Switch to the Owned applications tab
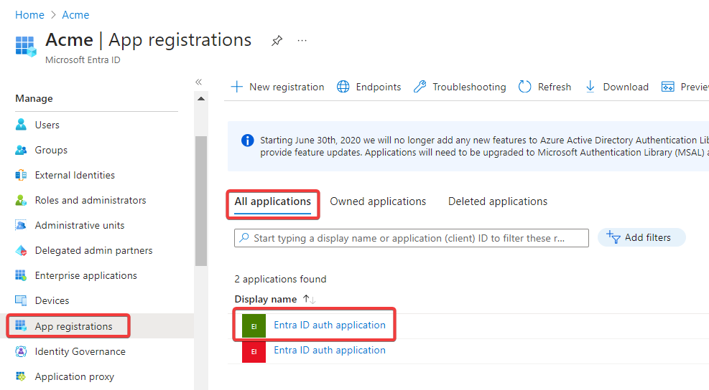The height and width of the screenshot is (390, 709). [x=378, y=201]
